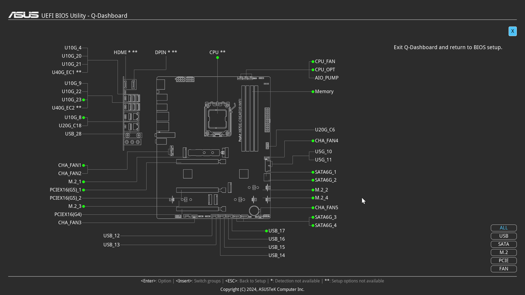Click the CPU_FAN header label
The height and width of the screenshot is (295, 525).
coord(325,61)
